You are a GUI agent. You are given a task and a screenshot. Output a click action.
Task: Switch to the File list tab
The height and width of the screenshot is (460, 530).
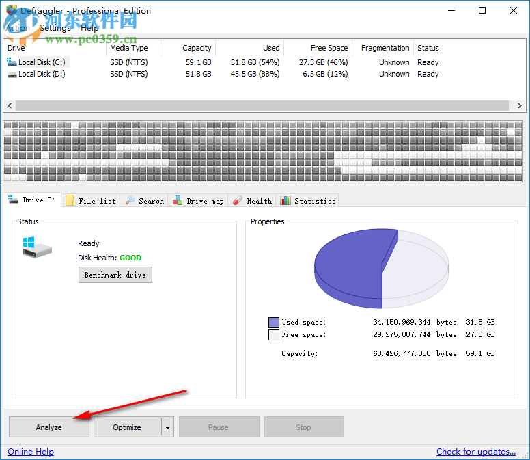[x=91, y=200]
